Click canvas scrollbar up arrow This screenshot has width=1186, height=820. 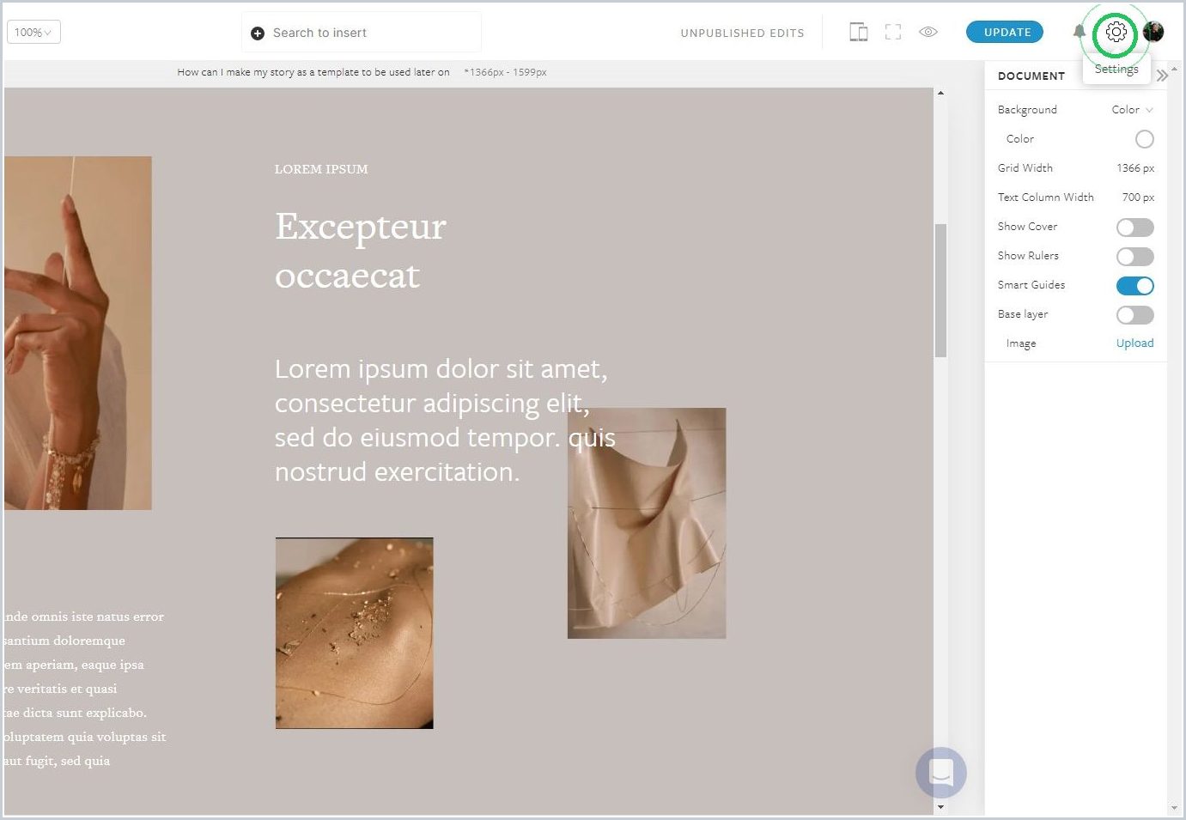pyautogui.click(x=940, y=93)
